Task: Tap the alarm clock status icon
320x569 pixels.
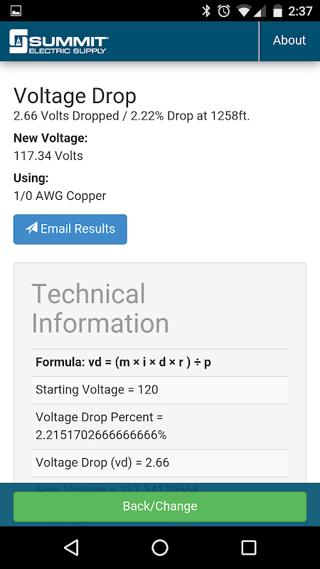Action: pos(224,11)
